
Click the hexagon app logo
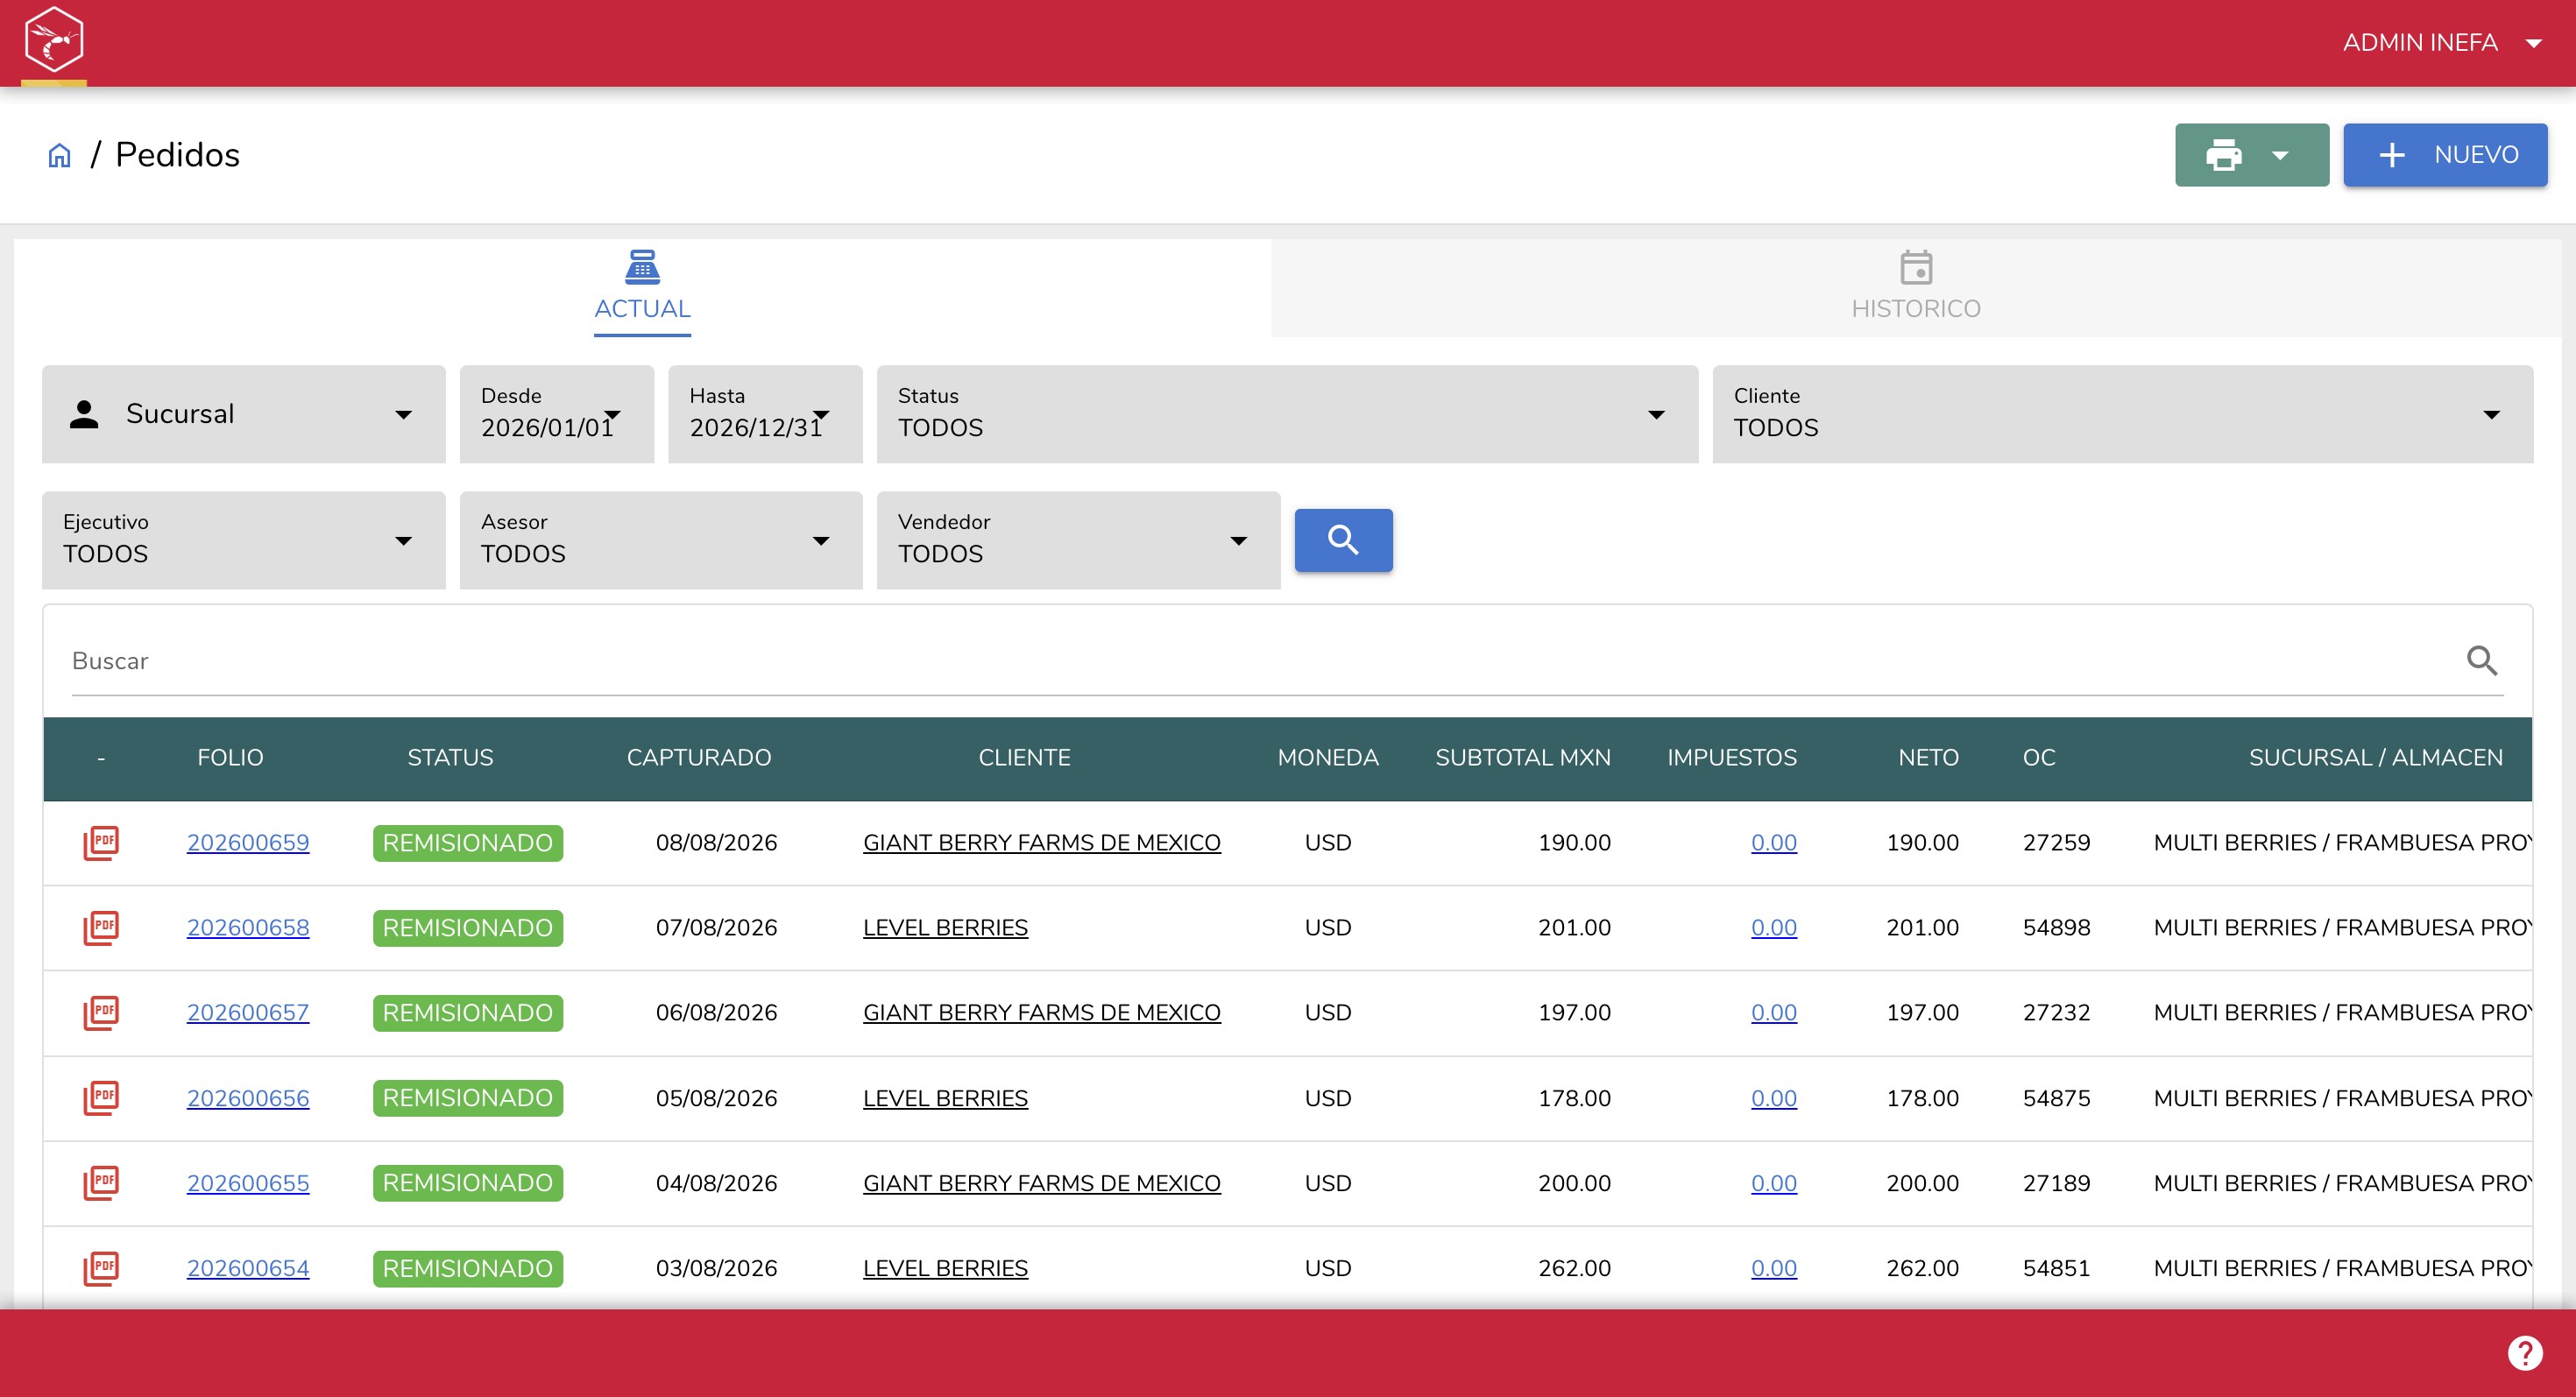point(53,39)
